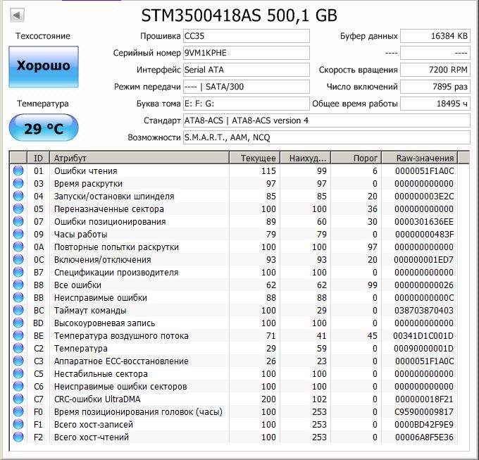The width and height of the screenshot is (479, 460).
Task: Click the status orb for Переназначенные сектора row
Action: tap(18, 209)
